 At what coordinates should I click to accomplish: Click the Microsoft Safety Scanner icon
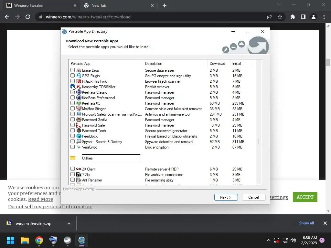pos(79,114)
